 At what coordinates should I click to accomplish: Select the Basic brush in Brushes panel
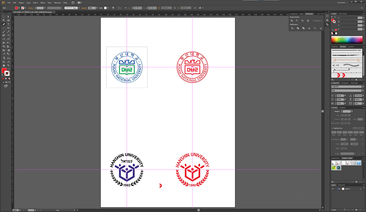click(346, 50)
